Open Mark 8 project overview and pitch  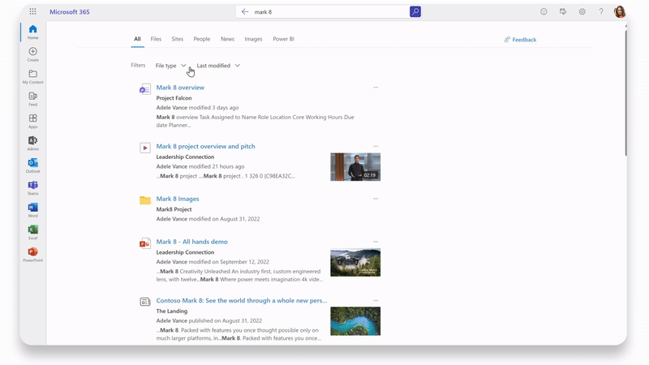205,146
